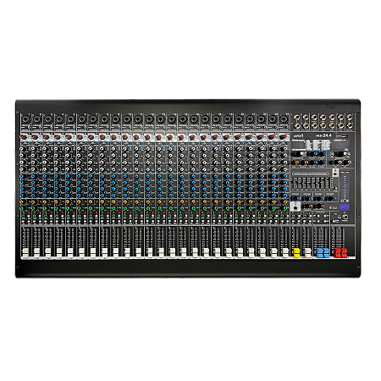Image resolution: width=381 pixels, height=381 pixels.
Task: Adjust channel 24 green pan knob
Action: point(284,208)
